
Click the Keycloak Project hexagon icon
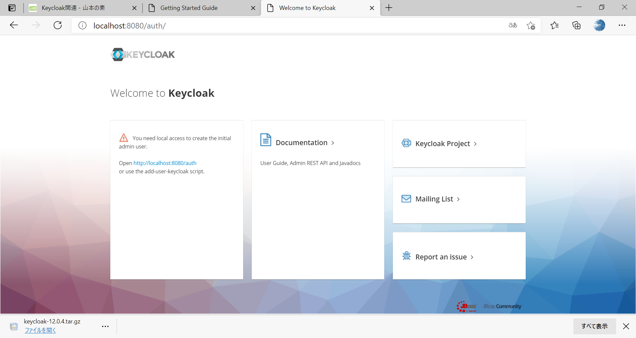(x=406, y=143)
